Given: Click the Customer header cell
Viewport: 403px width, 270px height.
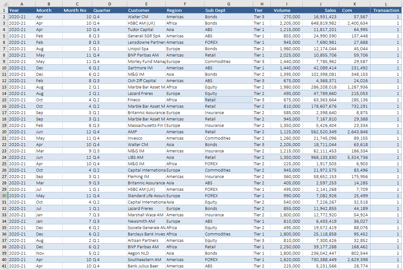Looking at the screenshot, I should coord(146,10).
